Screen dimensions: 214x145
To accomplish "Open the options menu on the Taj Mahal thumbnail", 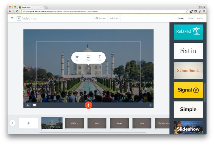I will coord(60,120).
